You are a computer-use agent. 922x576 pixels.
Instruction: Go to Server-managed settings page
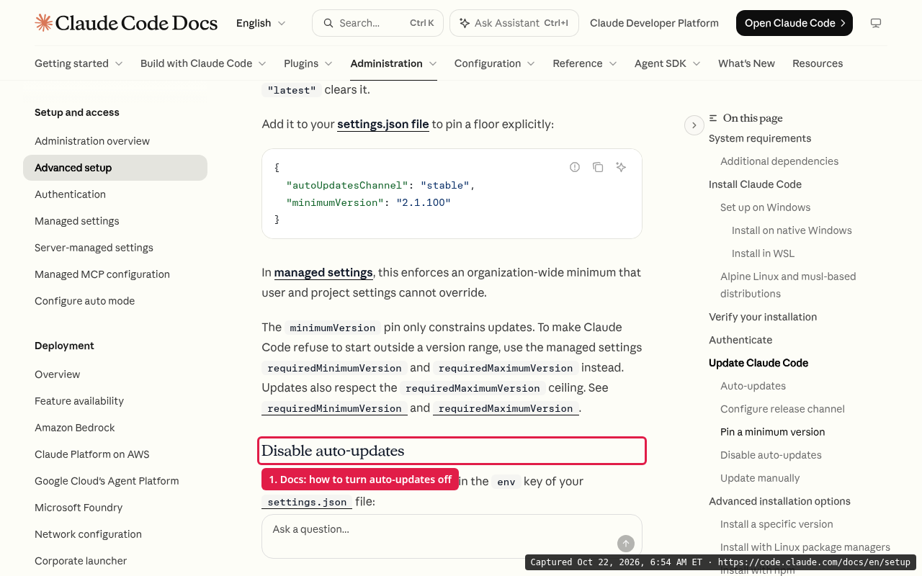[94, 248]
